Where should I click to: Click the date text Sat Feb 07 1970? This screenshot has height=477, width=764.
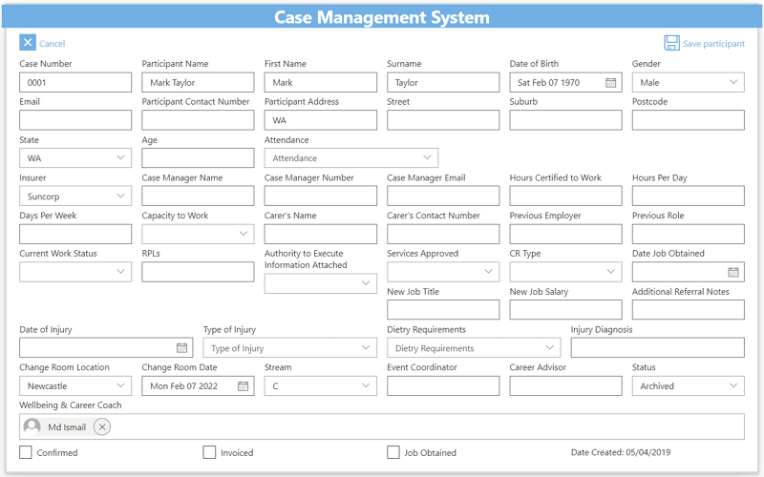(548, 83)
